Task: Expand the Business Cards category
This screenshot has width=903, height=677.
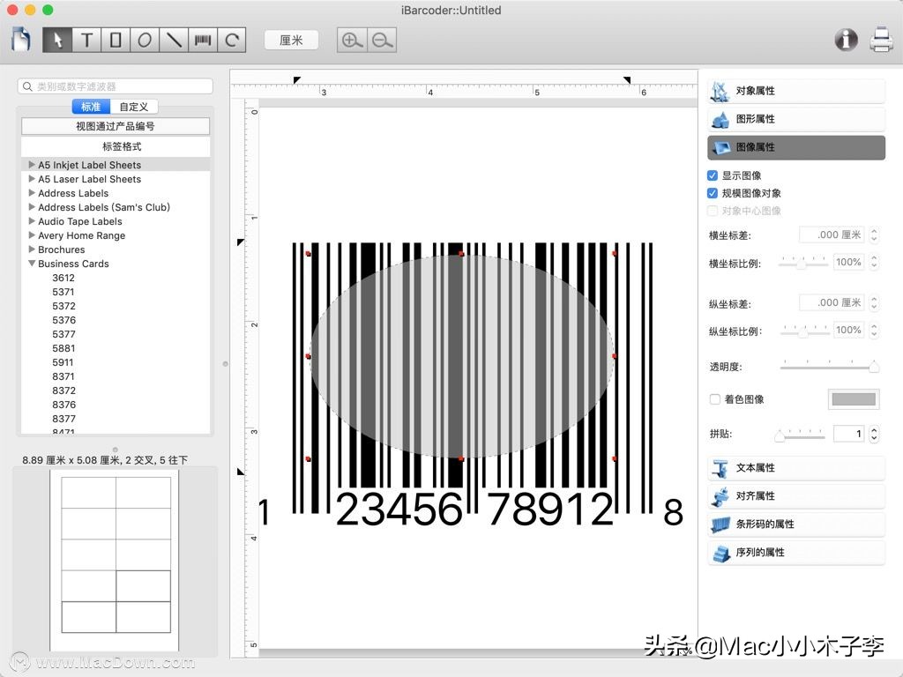Action: (x=33, y=264)
